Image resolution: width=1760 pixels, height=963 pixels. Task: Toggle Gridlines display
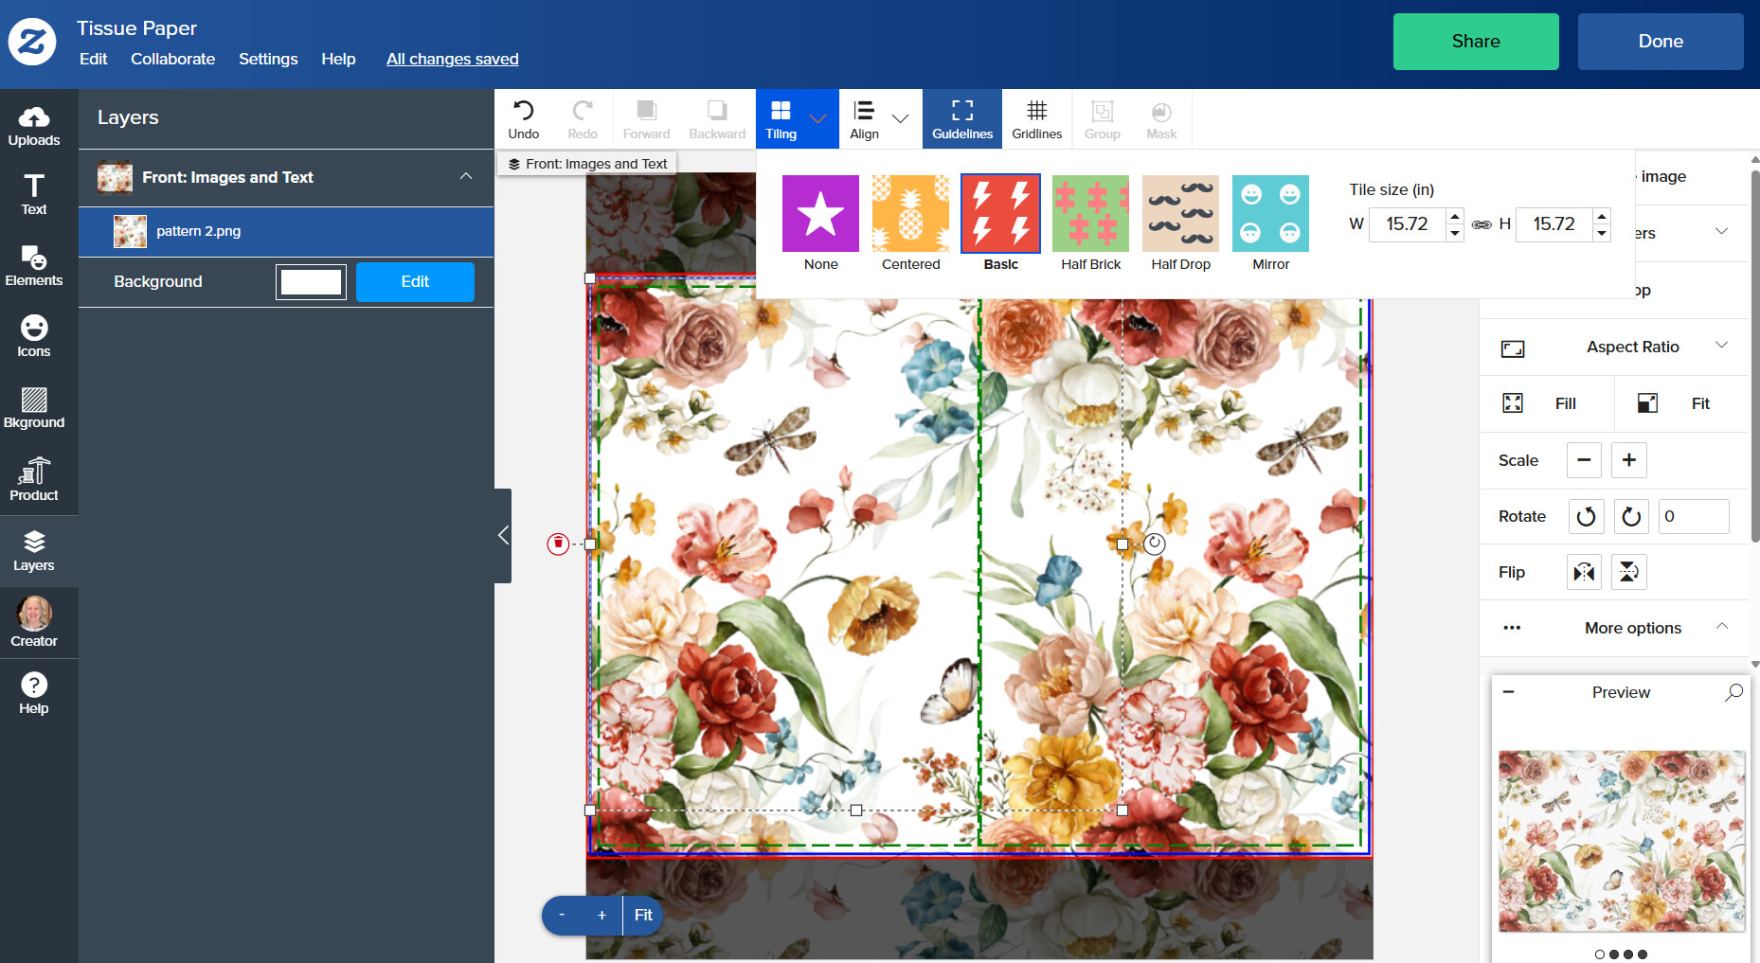(x=1037, y=119)
